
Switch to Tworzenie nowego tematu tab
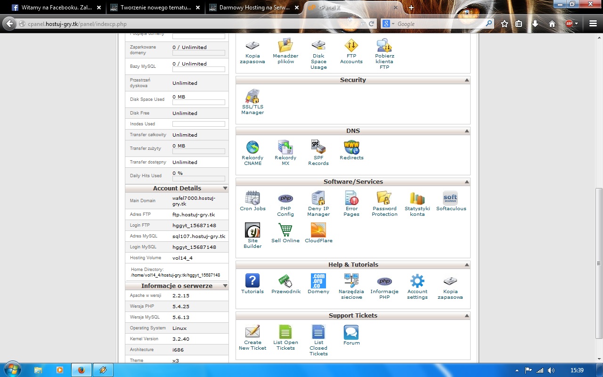pyautogui.click(x=155, y=8)
